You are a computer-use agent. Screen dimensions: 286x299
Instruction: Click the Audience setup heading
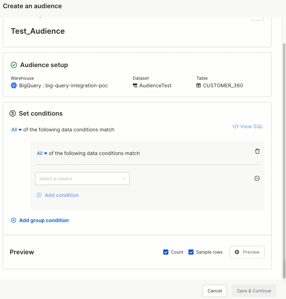tap(44, 65)
